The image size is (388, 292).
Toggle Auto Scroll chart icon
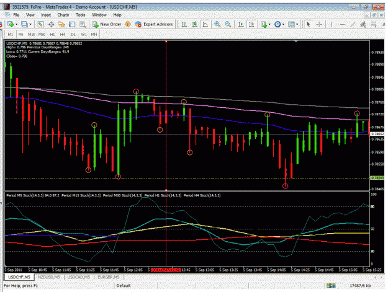[x=241, y=24]
